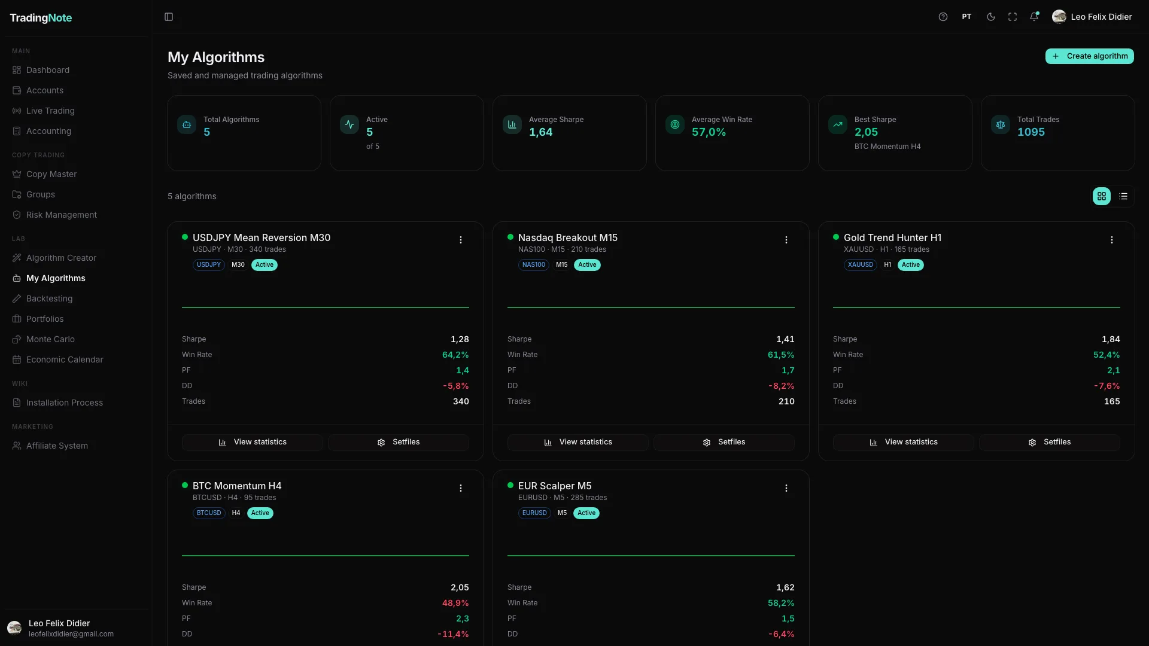Toggle dark mode moon icon
Viewport: 1149px width, 646px height.
(991, 17)
